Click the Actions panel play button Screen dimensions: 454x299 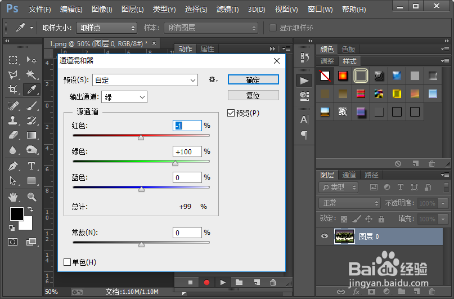[222, 282]
